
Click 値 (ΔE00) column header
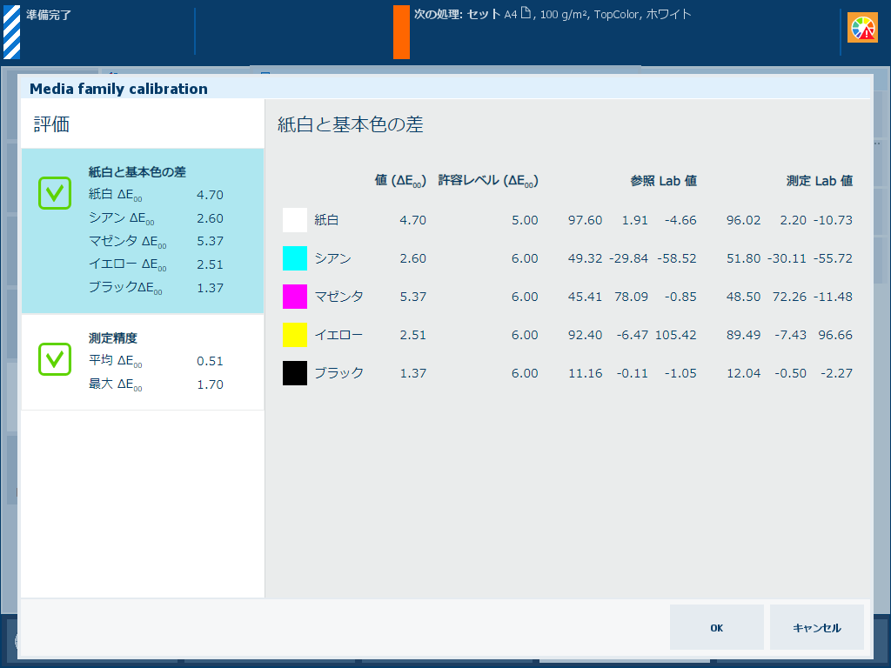[x=400, y=181]
